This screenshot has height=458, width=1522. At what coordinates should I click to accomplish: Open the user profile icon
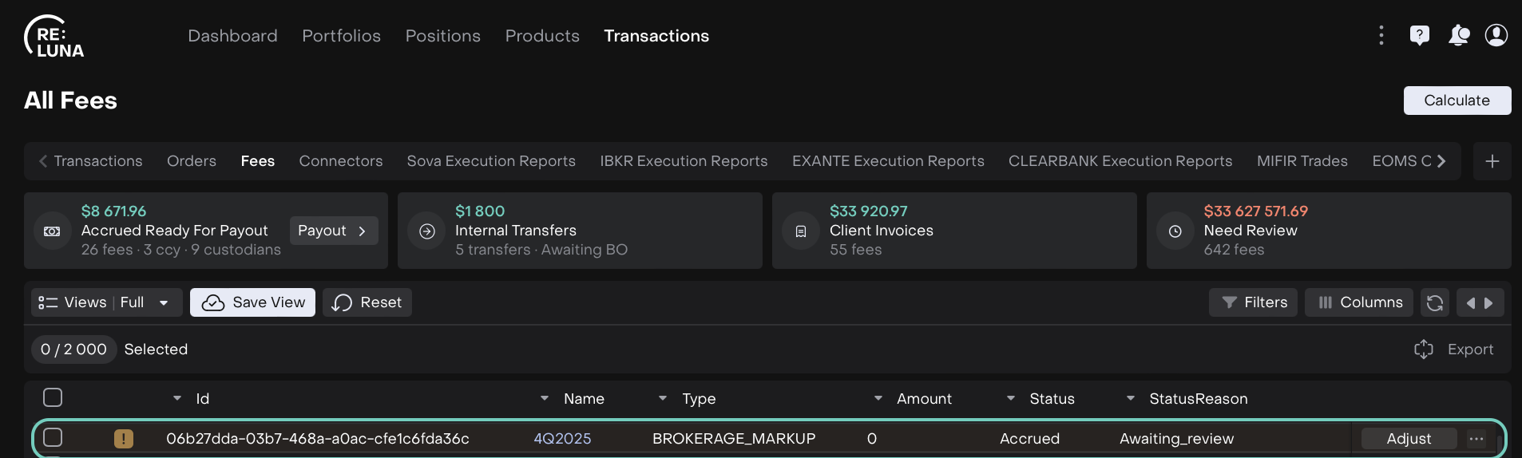(1496, 35)
